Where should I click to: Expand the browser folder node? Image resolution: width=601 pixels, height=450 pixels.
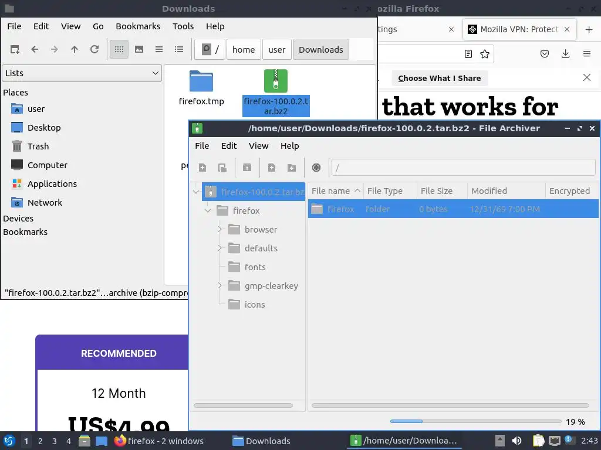click(x=220, y=230)
